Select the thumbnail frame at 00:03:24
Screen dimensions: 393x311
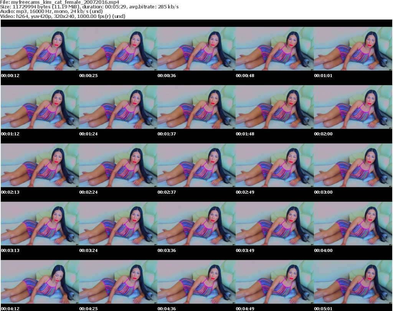tap(118, 223)
